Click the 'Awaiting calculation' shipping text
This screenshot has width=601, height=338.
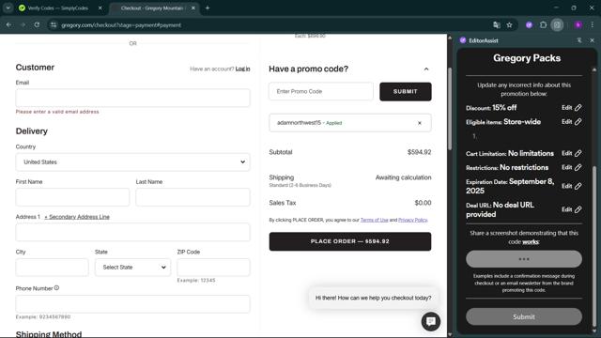403,177
